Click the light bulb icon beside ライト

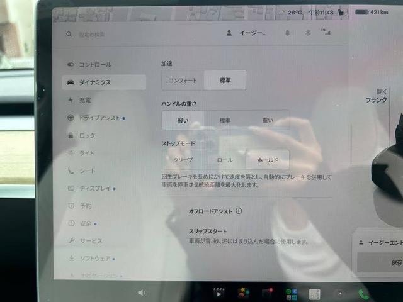[x=71, y=153]
